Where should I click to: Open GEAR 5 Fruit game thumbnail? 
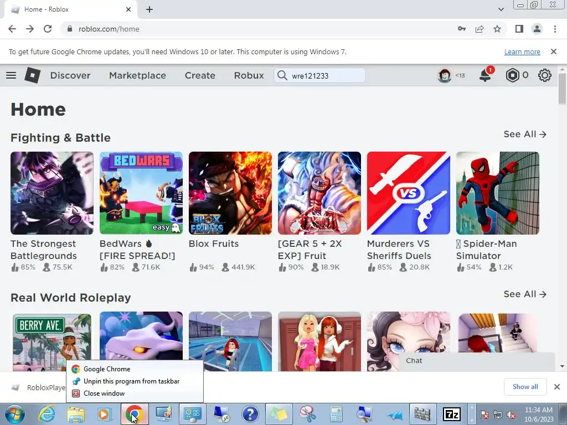tap(319, 193)
